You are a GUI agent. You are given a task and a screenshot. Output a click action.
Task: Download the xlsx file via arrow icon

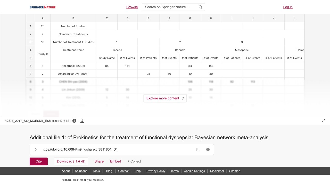82,121
